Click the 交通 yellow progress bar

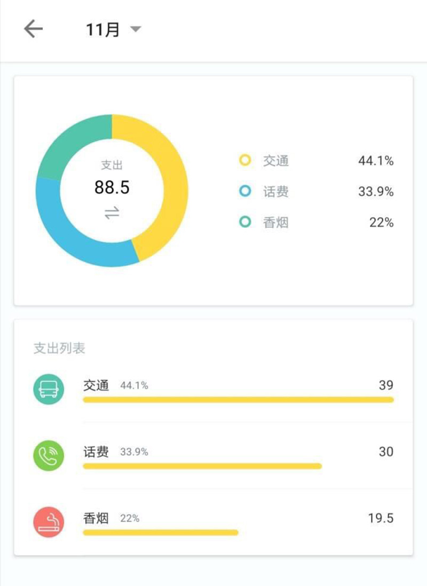click(x=238, y=400)
